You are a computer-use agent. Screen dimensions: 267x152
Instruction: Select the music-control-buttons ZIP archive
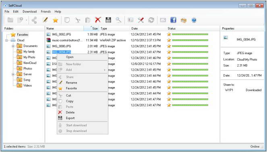(x=67, y=41)
